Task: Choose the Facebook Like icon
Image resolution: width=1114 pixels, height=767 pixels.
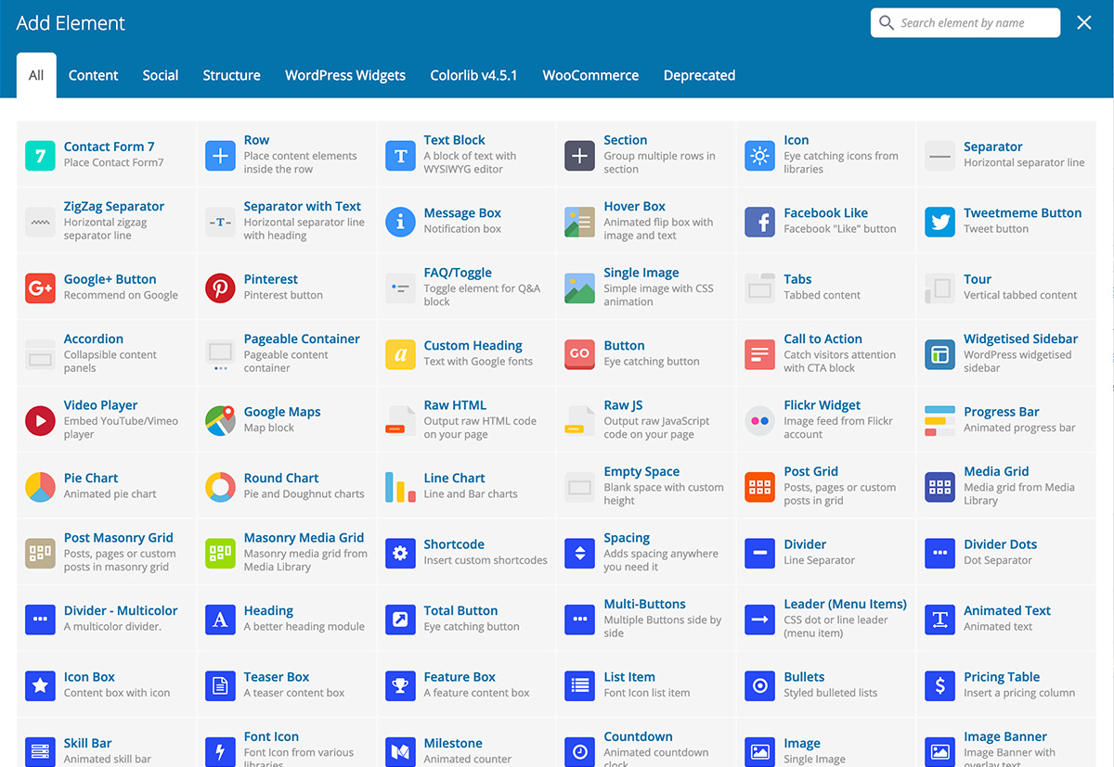Action: click(x=760, y=223)
